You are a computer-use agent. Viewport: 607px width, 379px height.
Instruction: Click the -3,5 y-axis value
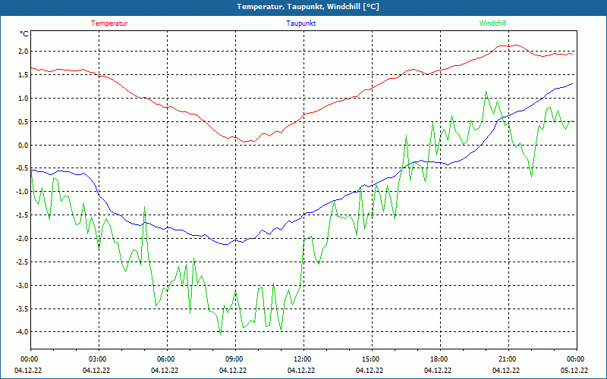[x=22, y=309]
